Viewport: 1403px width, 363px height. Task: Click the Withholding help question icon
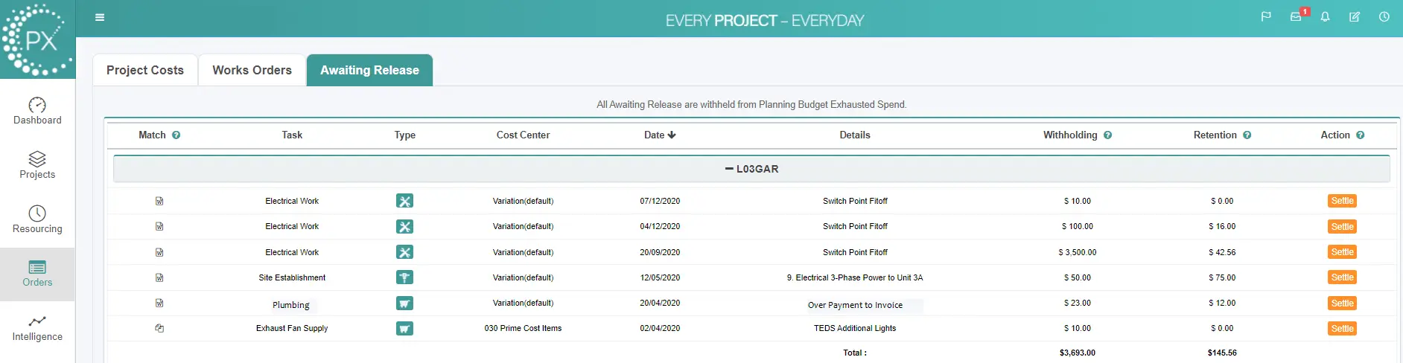(1108, 135)
